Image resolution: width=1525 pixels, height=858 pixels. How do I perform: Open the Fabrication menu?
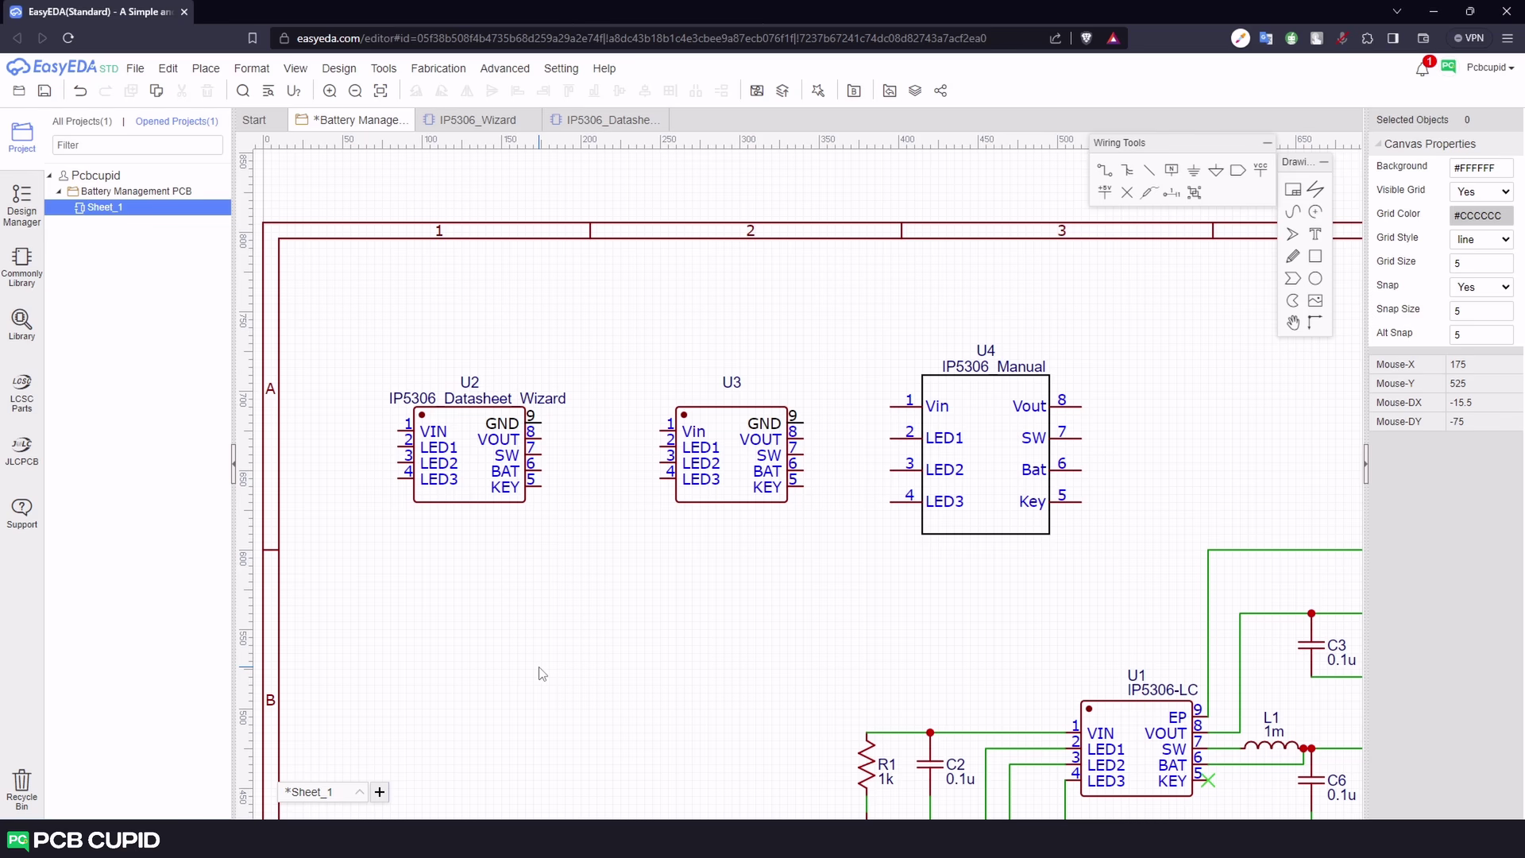coord(438,68)
